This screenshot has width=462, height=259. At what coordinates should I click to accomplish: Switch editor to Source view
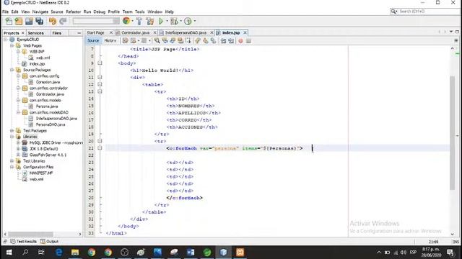click(93, 40)
